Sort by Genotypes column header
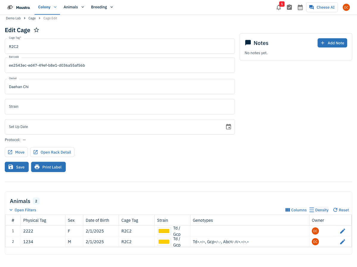357x267 pixels. [250, 220]
